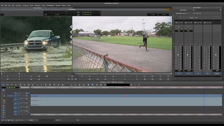Open Audio Mixer settings gear icon
Image resolution: width=224 pixels, height=126 pixels.
coord(220,10)
